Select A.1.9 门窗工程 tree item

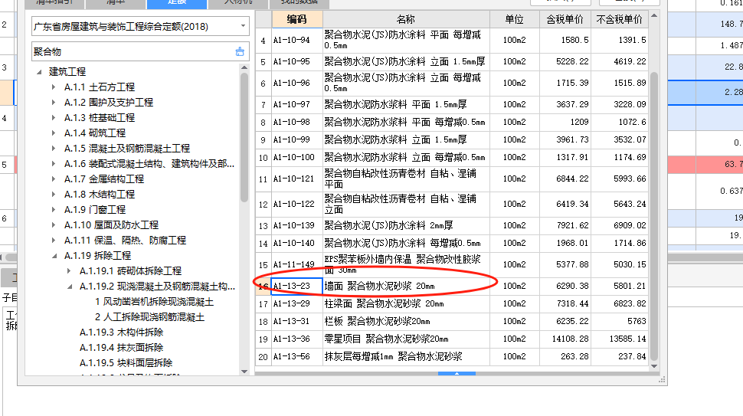click(95, 209)
